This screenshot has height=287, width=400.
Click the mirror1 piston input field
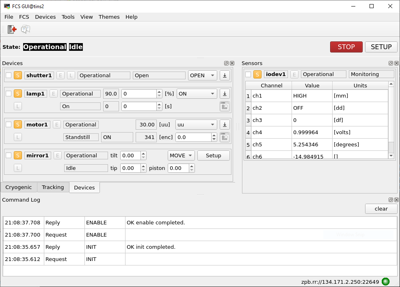click(x=178, y=168)
